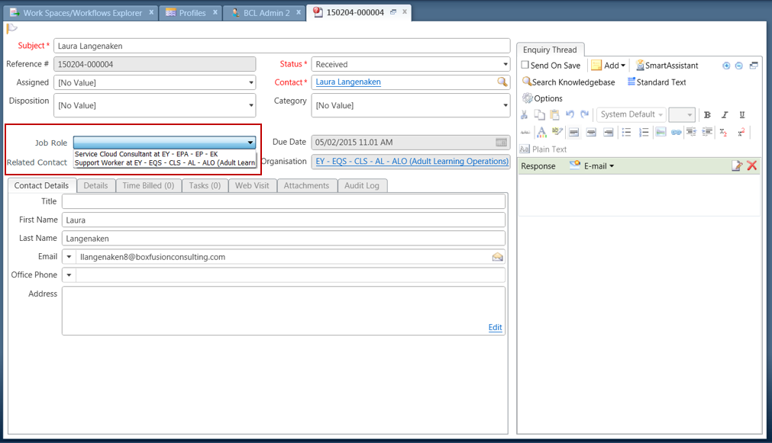Click the zoom in plus icon
Viewport: 772px width, 443px height.
pos(726,66)
